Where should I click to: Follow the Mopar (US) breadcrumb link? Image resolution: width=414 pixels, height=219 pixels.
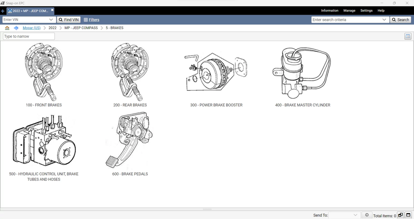(x=32, y=28)
